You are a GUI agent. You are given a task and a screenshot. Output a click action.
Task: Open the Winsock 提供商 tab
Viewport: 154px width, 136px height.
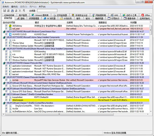tap(40, 15)
